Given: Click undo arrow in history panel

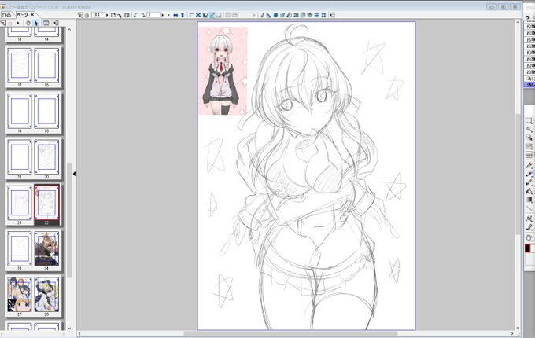Looking at the screenshot, I should click(527, 17).
